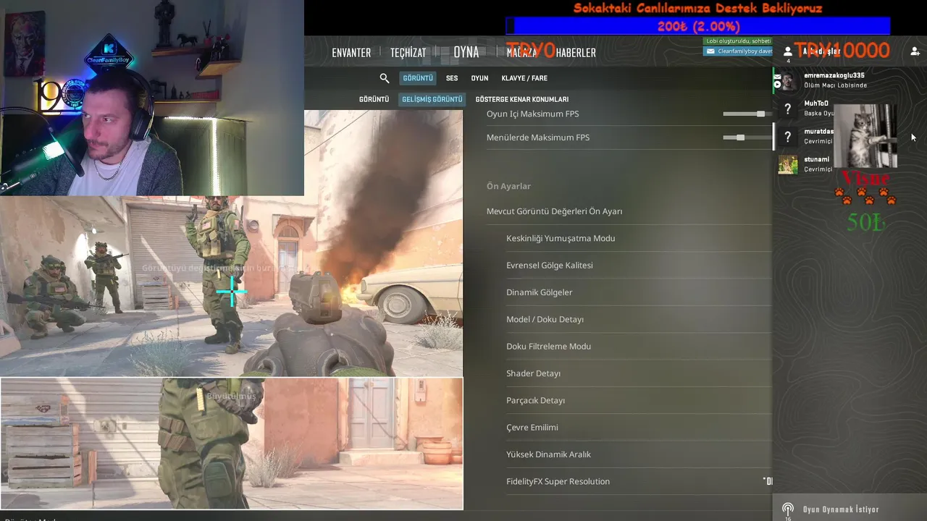Click MuhToD's question mark avatar

click(x=788, y=109)
